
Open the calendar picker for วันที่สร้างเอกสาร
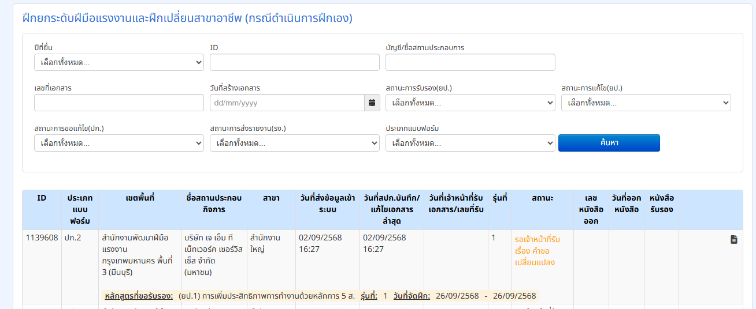[x=372, y=103]
